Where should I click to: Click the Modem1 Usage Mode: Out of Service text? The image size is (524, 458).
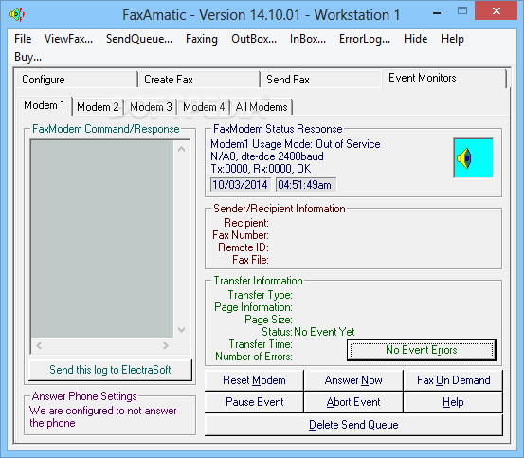click(x=296, y=144)
